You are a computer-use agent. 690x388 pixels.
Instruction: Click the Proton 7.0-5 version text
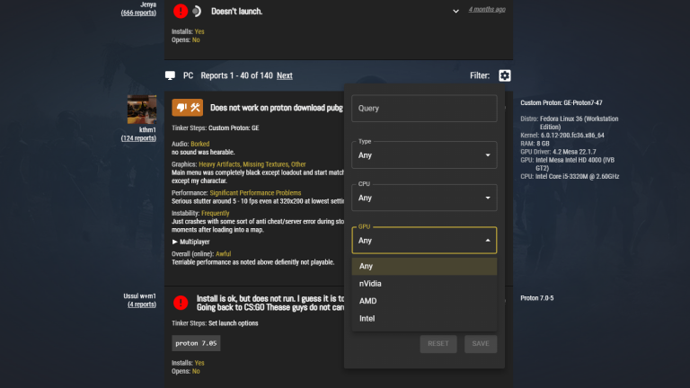(x=537, y=298)
